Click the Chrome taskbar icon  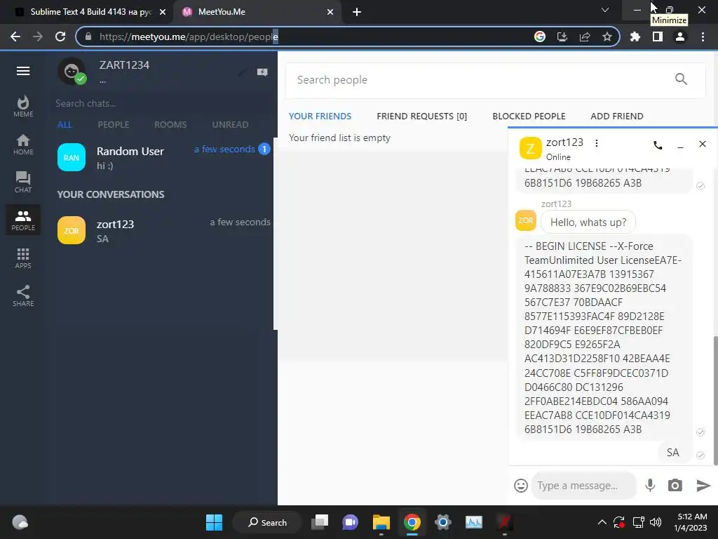[412, 522]
